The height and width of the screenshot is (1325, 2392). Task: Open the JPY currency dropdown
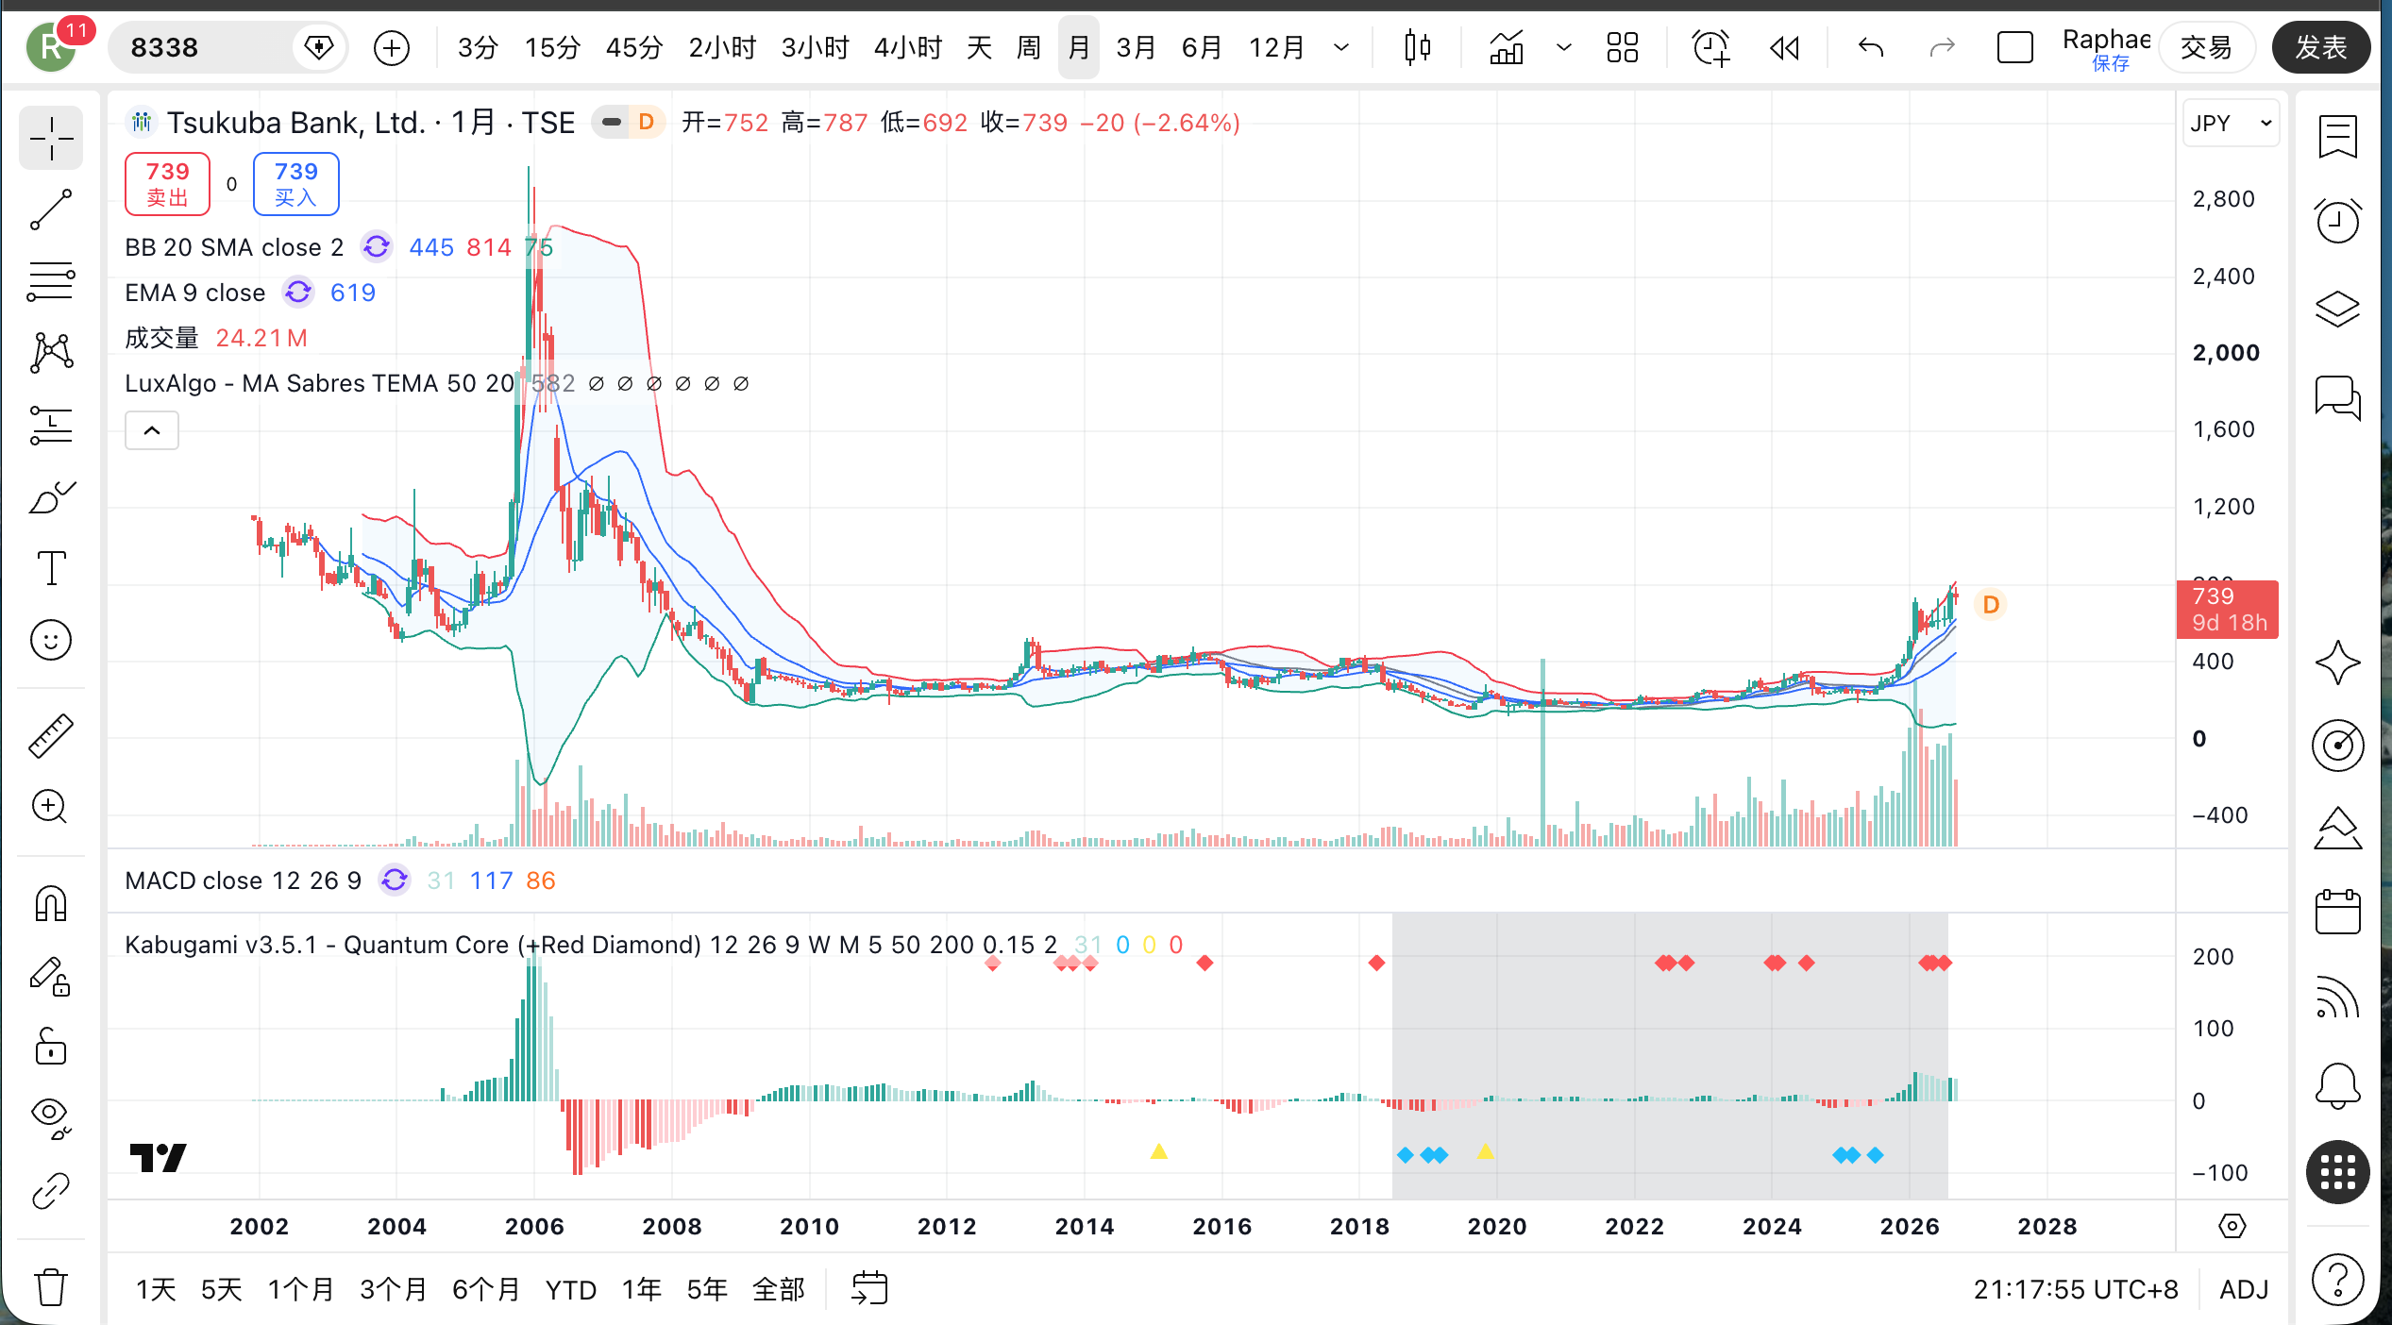pos(2231,124)
